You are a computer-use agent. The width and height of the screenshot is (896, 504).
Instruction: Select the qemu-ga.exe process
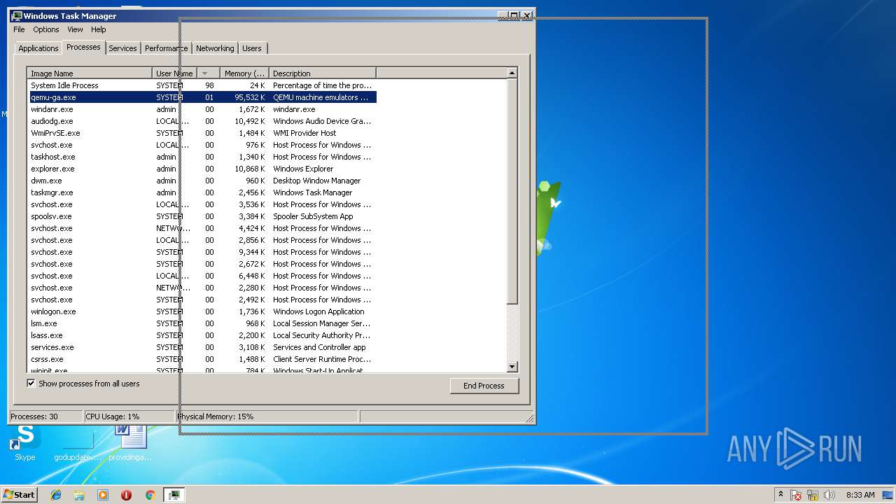(x=203, y=97)
